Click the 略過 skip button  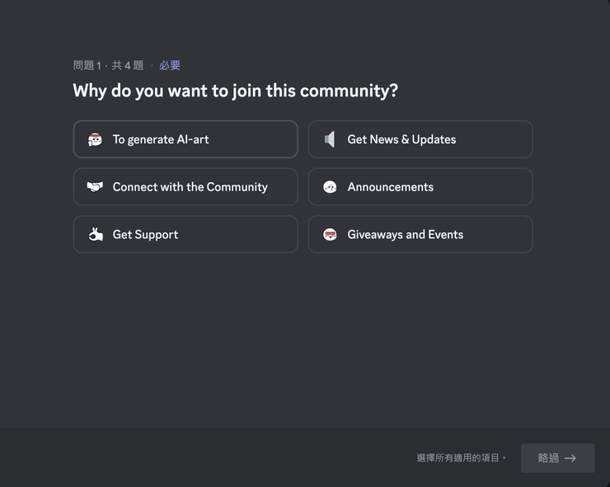click(x=557, y=458)
